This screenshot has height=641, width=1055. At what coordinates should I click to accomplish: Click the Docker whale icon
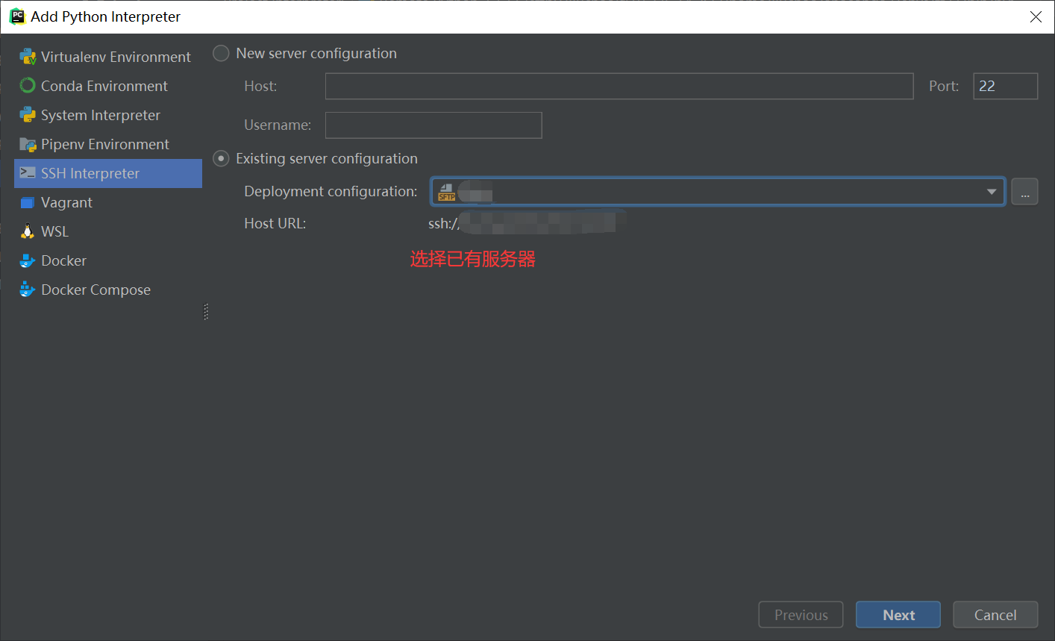point(28,260)
